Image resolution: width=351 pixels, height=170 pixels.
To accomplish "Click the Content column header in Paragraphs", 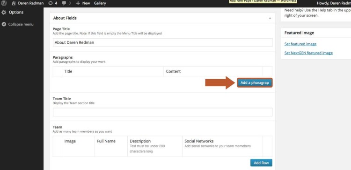I will coord(173,72).
